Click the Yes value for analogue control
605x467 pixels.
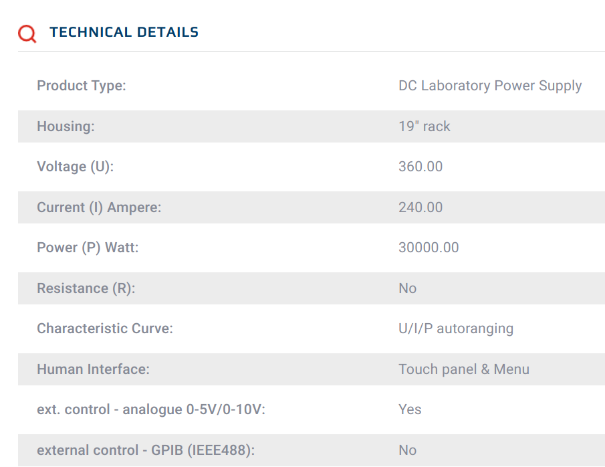[x=410, y=409]
